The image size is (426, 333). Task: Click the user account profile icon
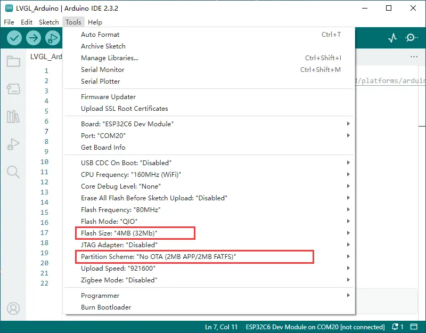pyautogui.click(x=13, y=308)
